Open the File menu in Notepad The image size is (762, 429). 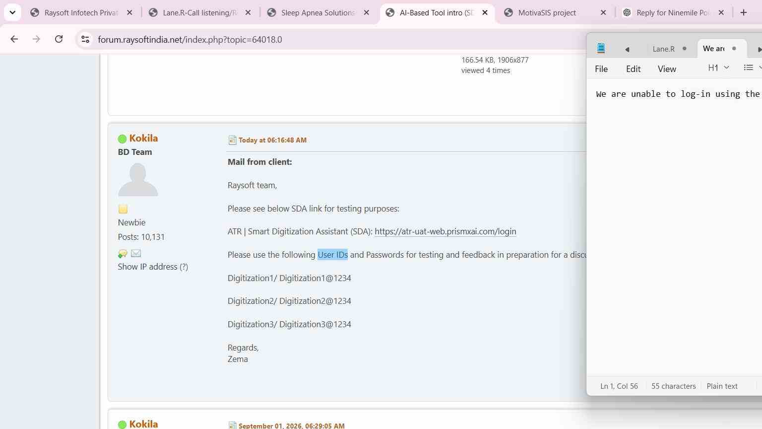click(x=601, y=69)
